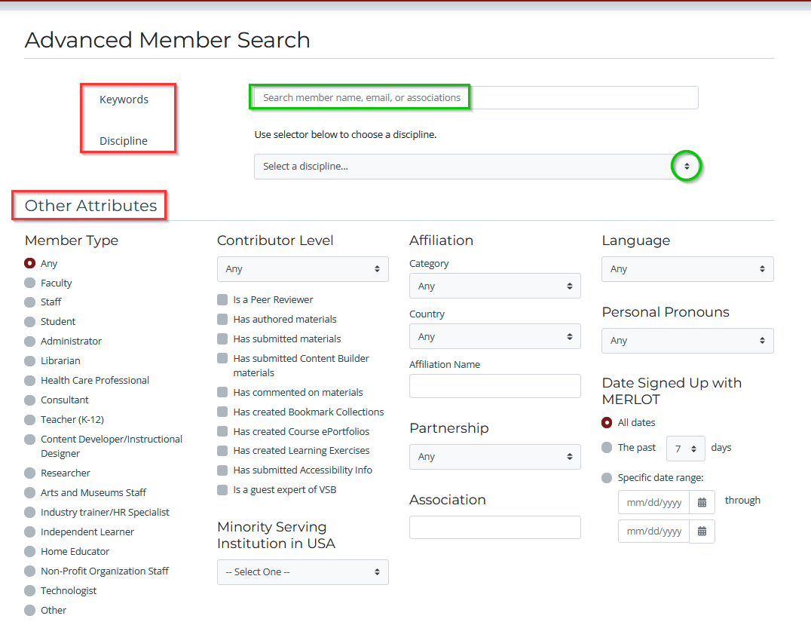Check the Is a Peer Reviewer box
This screenshot has width=811, height=628.
point(222,300)
